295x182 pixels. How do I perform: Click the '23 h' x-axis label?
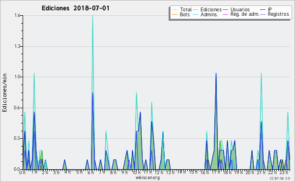(x=284, y=173)
